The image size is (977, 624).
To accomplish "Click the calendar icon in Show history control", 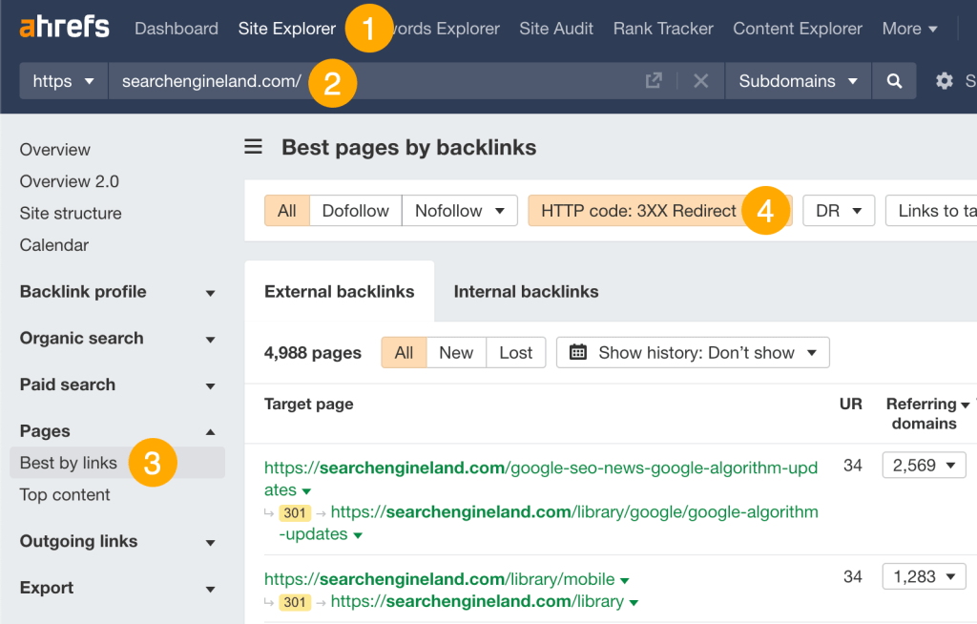I will 577,352.
